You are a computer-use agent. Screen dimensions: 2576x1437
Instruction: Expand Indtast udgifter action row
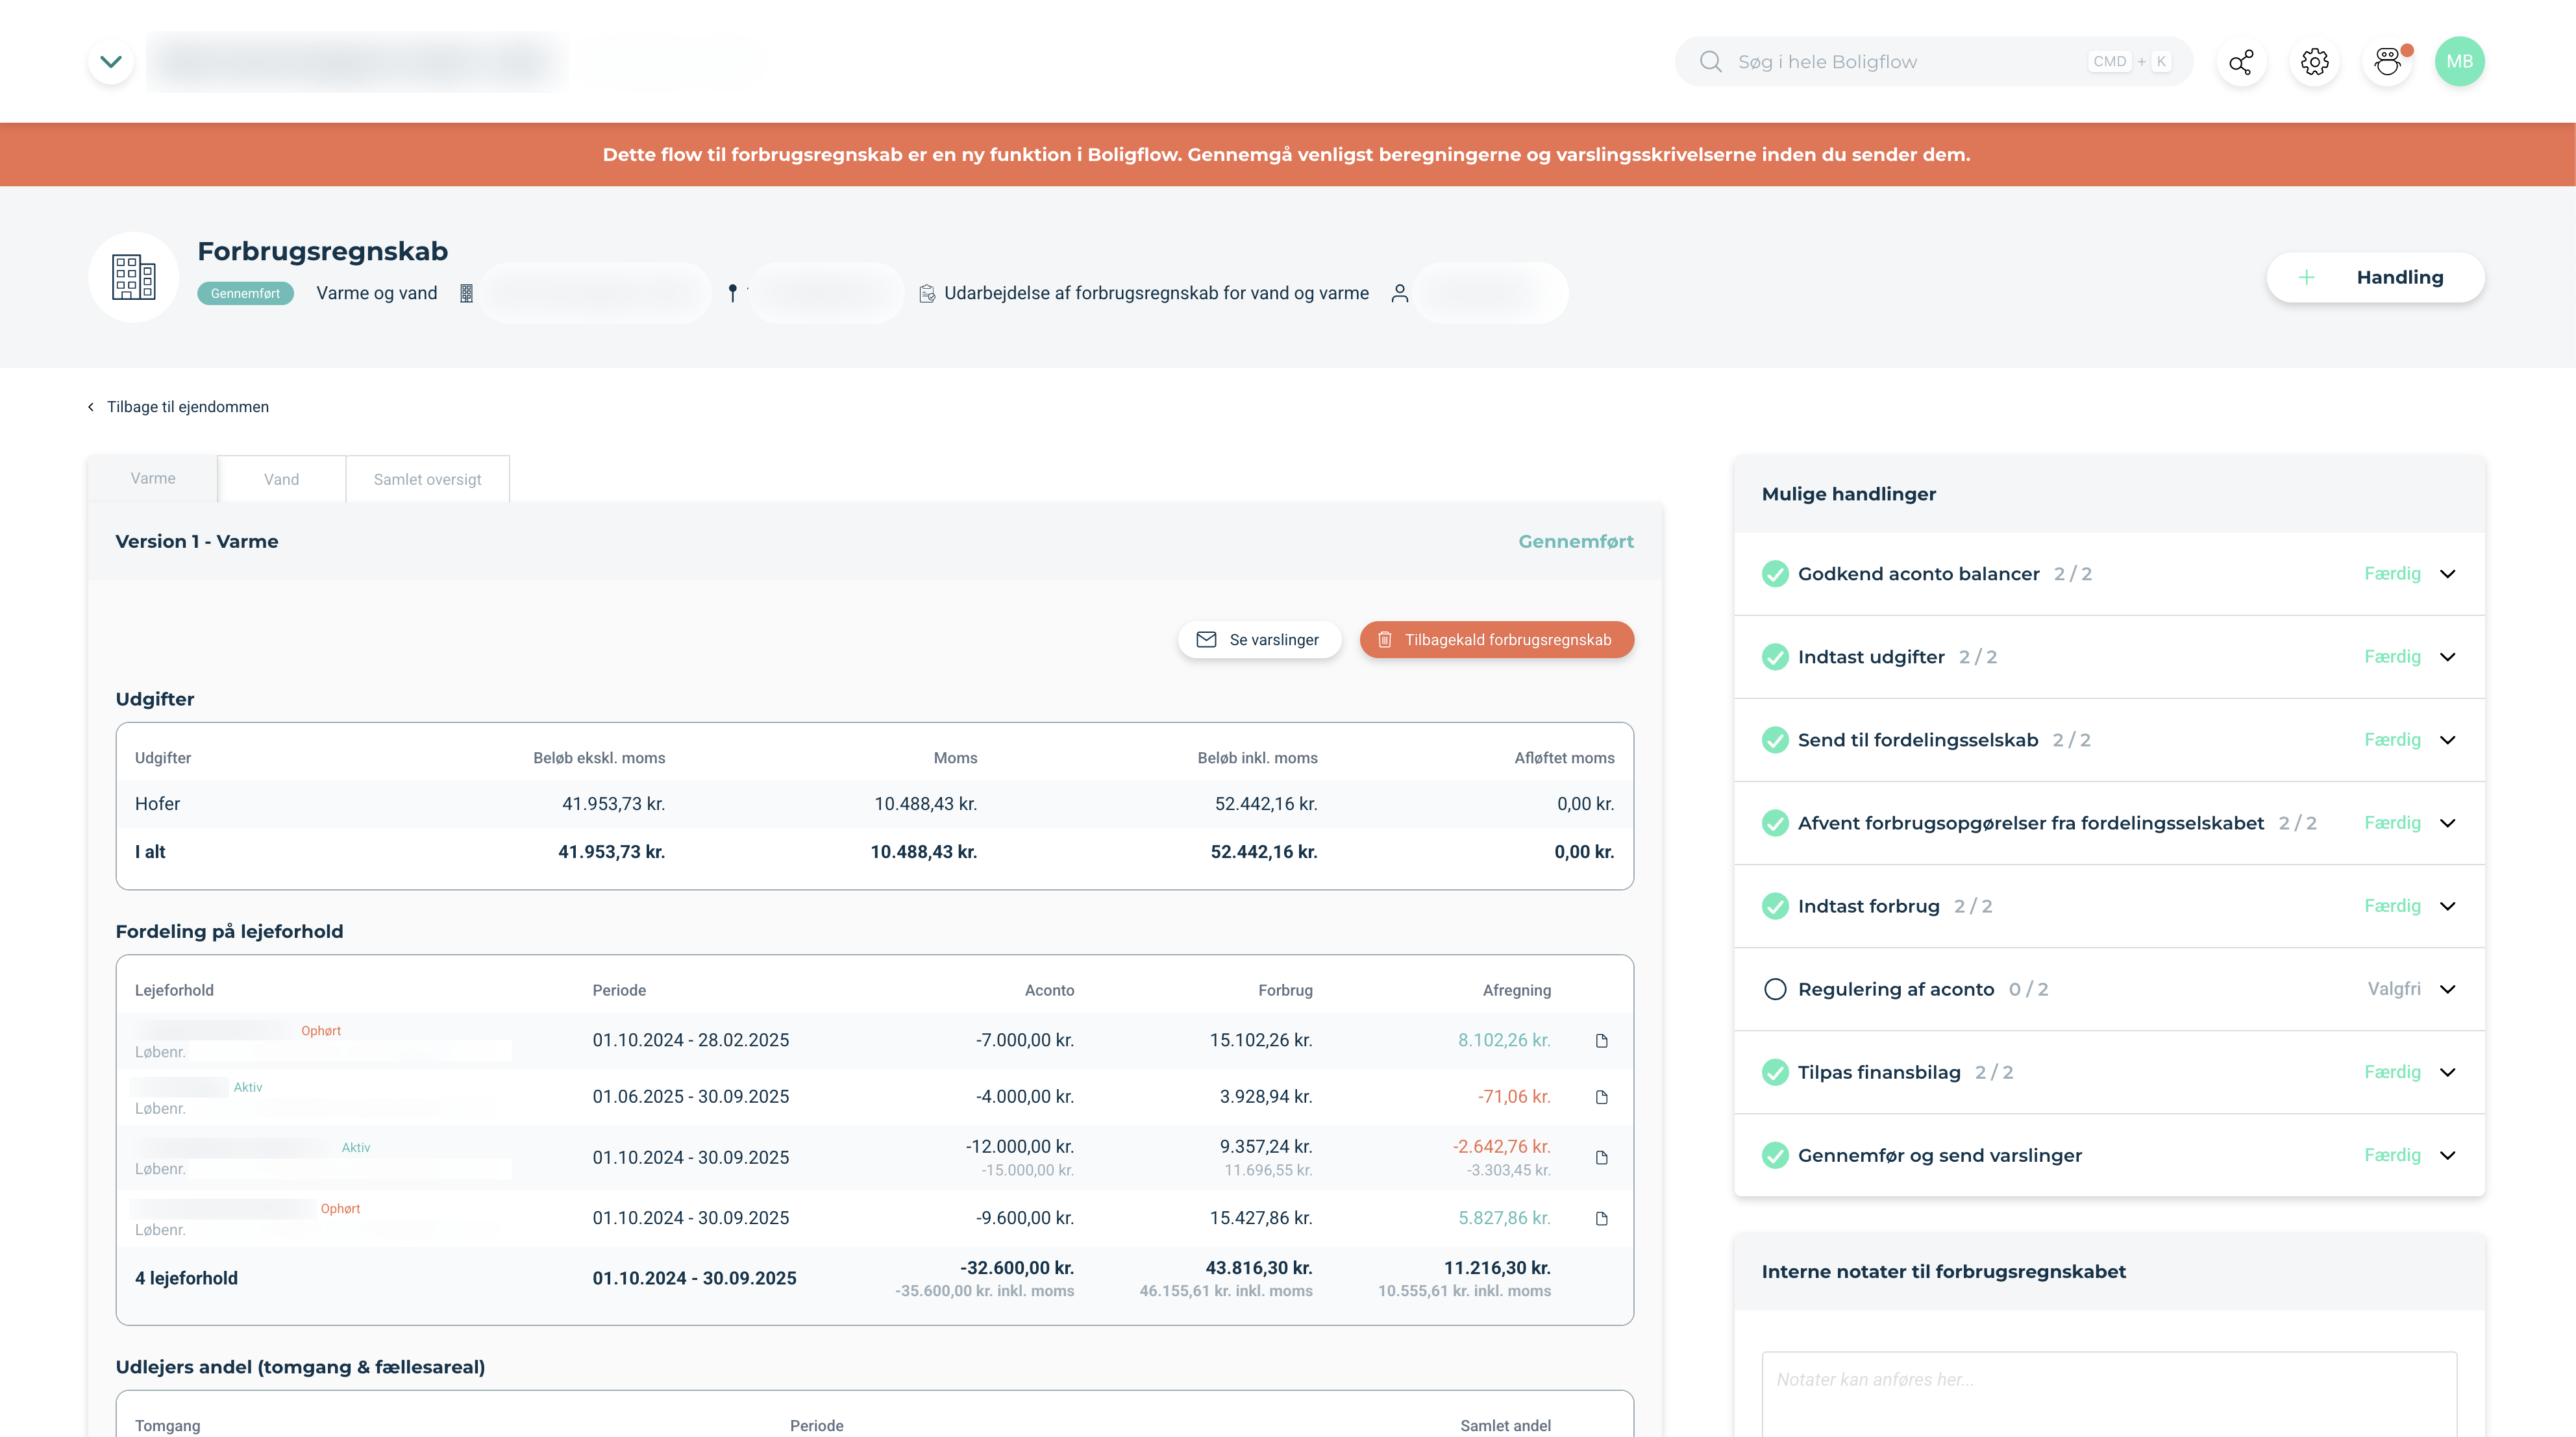click(x=2447, y=657)
